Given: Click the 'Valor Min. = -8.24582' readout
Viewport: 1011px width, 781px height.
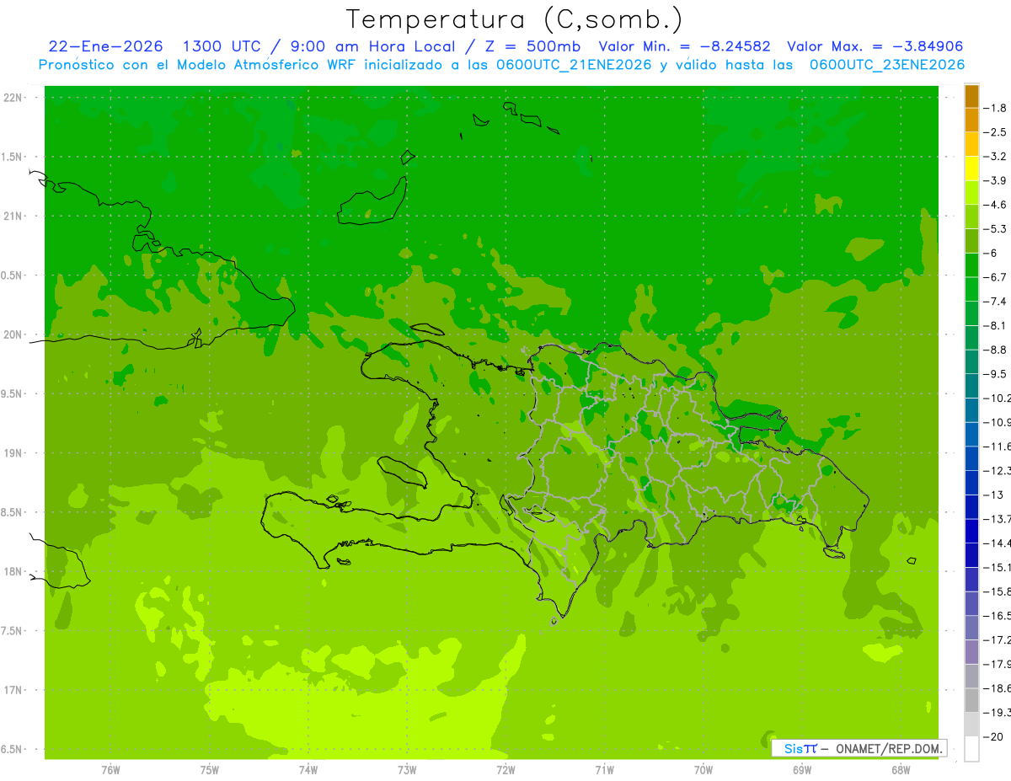Looking at the screenshot, I should [685, 47].
